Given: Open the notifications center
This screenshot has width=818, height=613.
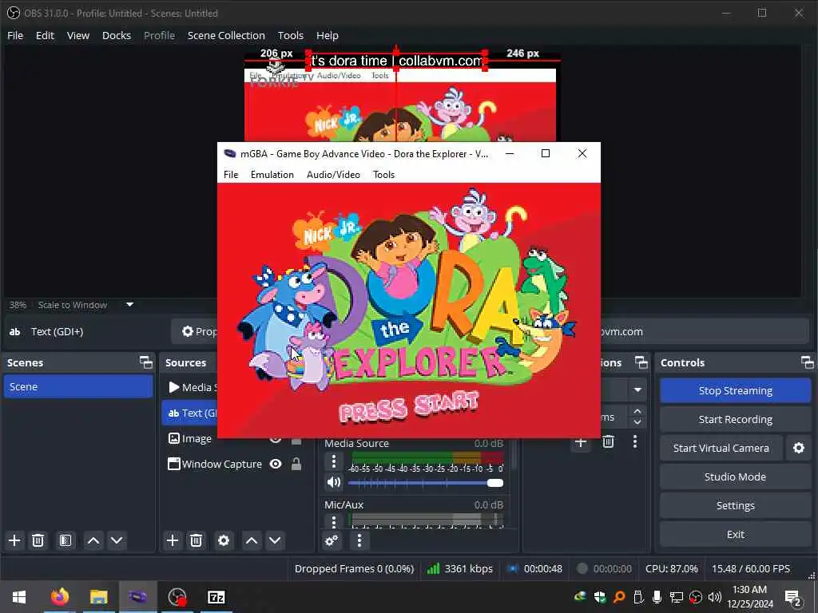Looking at the screenshot, I should [793, 597].
